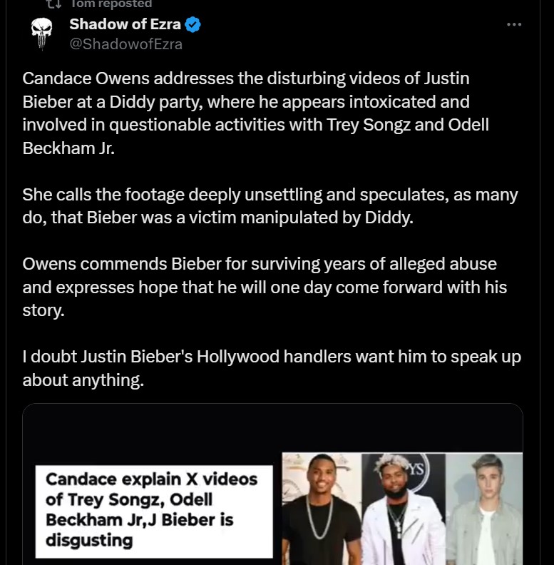Open Shadow of Ezra's skull avatar
The width and height of the screenshot is (554, 565).
click(x=40, y=34)
